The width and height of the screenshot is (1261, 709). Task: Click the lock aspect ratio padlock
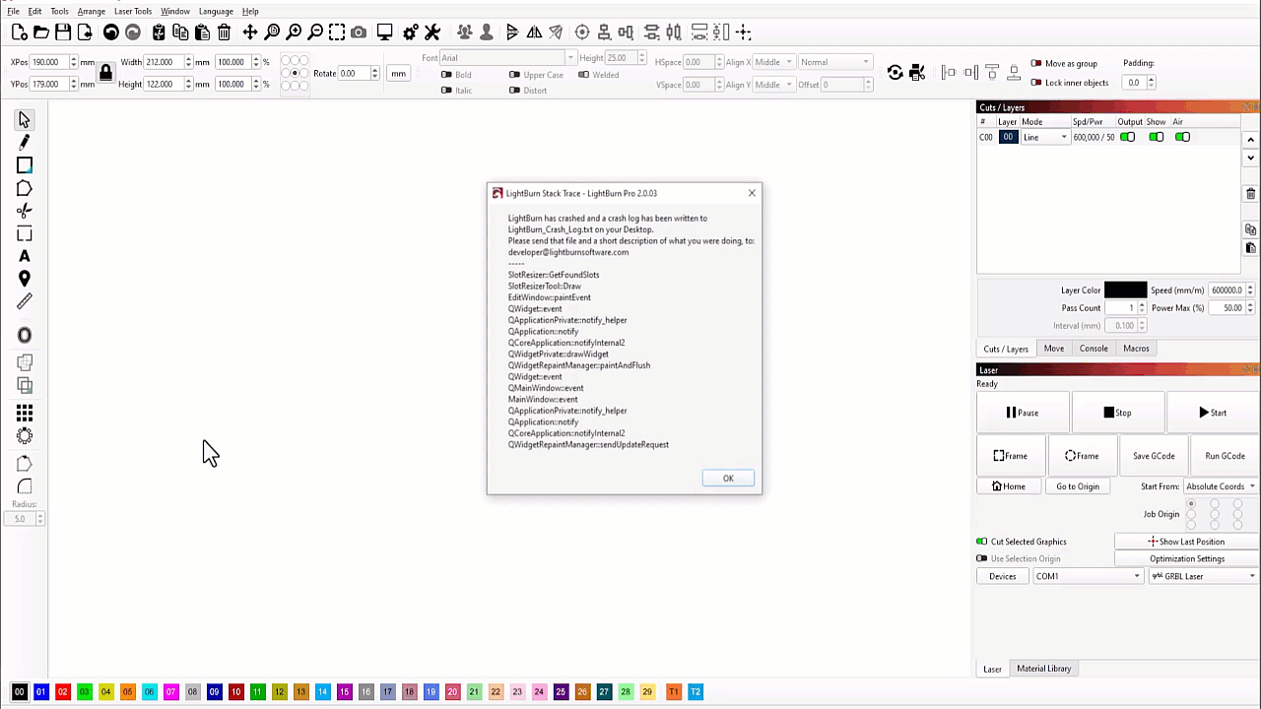(x=105, y=73)
